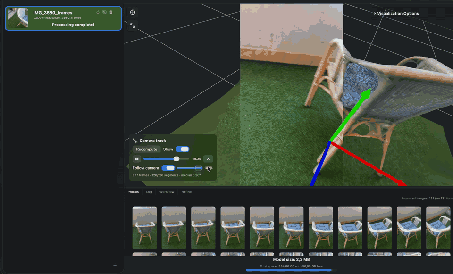Screen dimensions: 453x274
Task: Click the '.../Downloads/IMG_3580_frames' path text
Action: coord(57,17)
